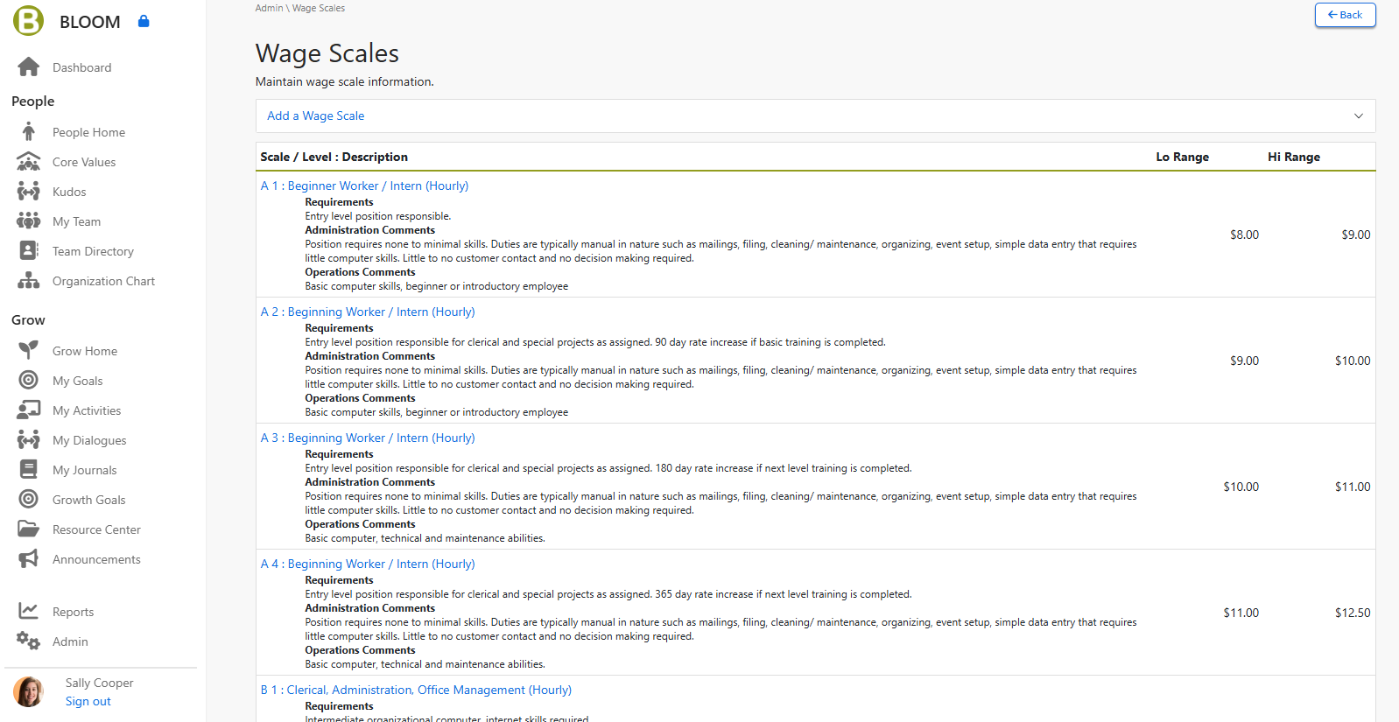
Task: Open Team Directory menu item
Action: click(x=93, y=251)
